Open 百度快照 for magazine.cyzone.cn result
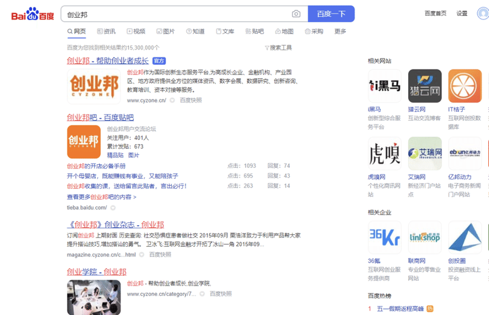Screen dimensions: 489x315 click(160, 255)
